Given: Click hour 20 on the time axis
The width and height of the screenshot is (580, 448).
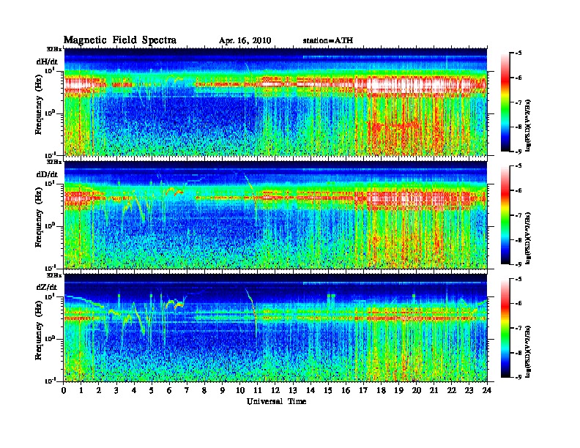Looking at the screenshot, I should (417, 391).
